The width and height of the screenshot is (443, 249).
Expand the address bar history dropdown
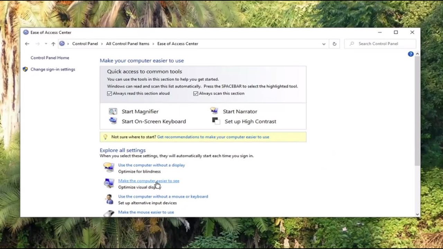324,44
